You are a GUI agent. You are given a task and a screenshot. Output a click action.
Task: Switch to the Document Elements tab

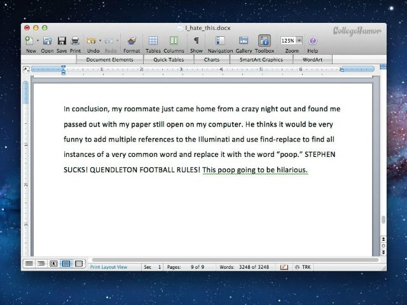click(x=110, y=60)
